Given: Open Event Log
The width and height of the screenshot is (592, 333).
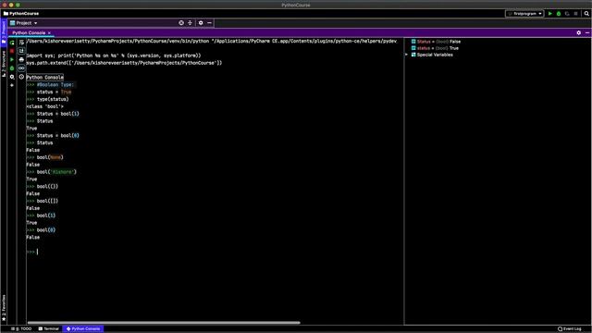Looking at the screenshot, I should (570, 329).
